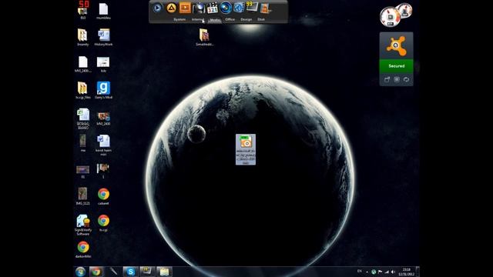
Task: Click the green Secured status button
Action: pyautogui.click(x=396, y=66)
